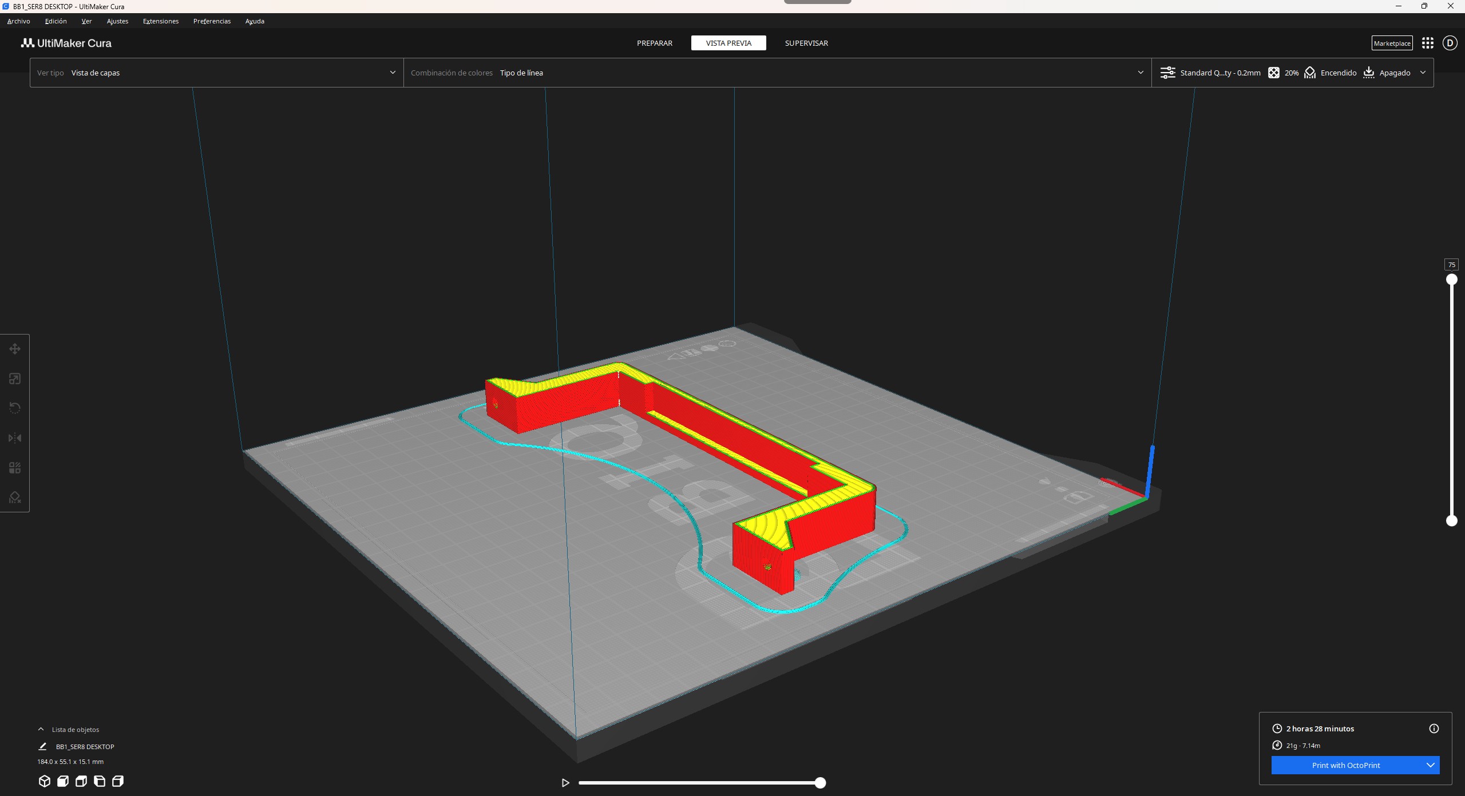This screenshot has height=796, width=1465.
Task: Click the Tipo de línea value
Action: point(521,73)
